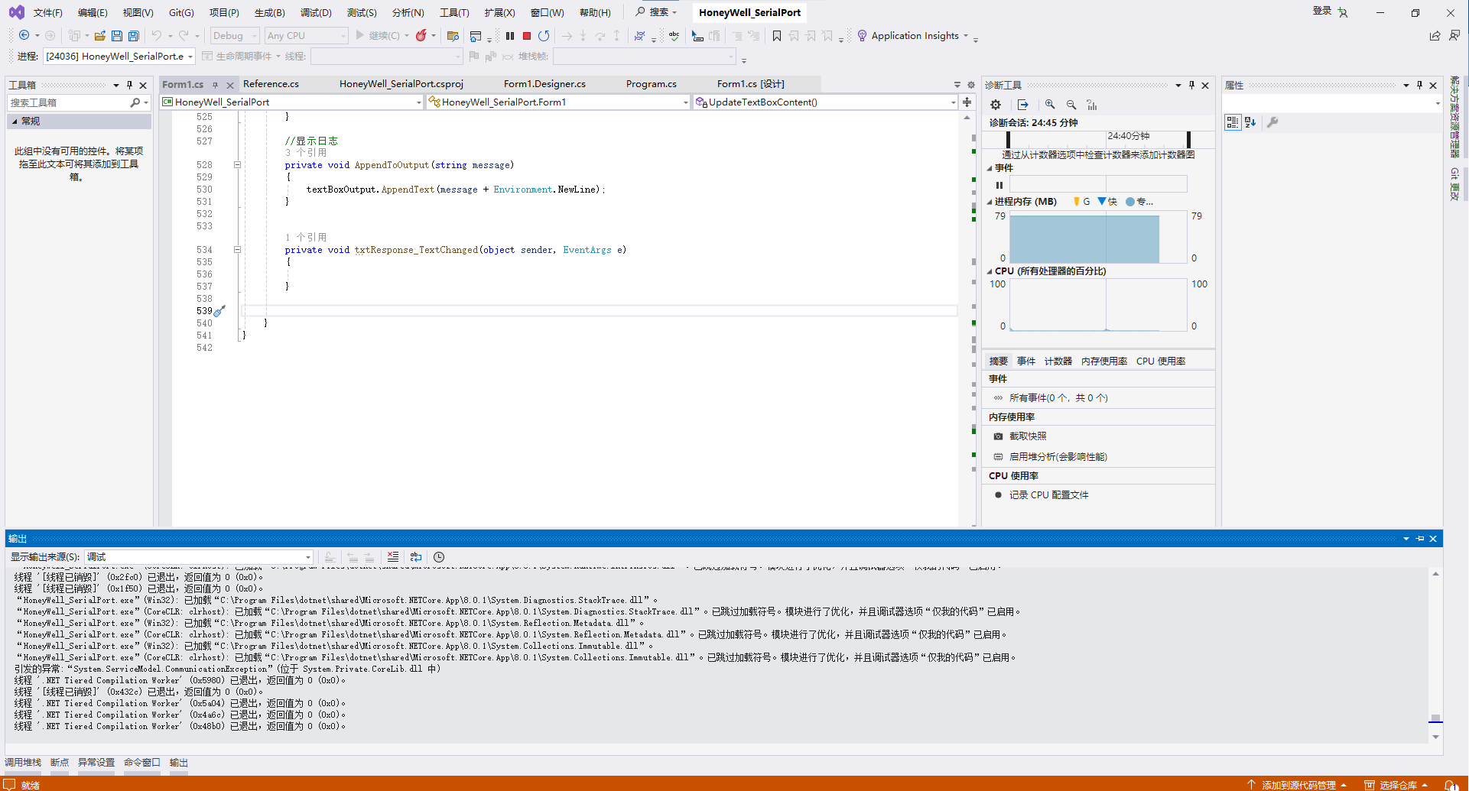Screen dimensions: 1469x791
Task: Click the Clear All icon in Output pane
Action: tap(393, 557)
